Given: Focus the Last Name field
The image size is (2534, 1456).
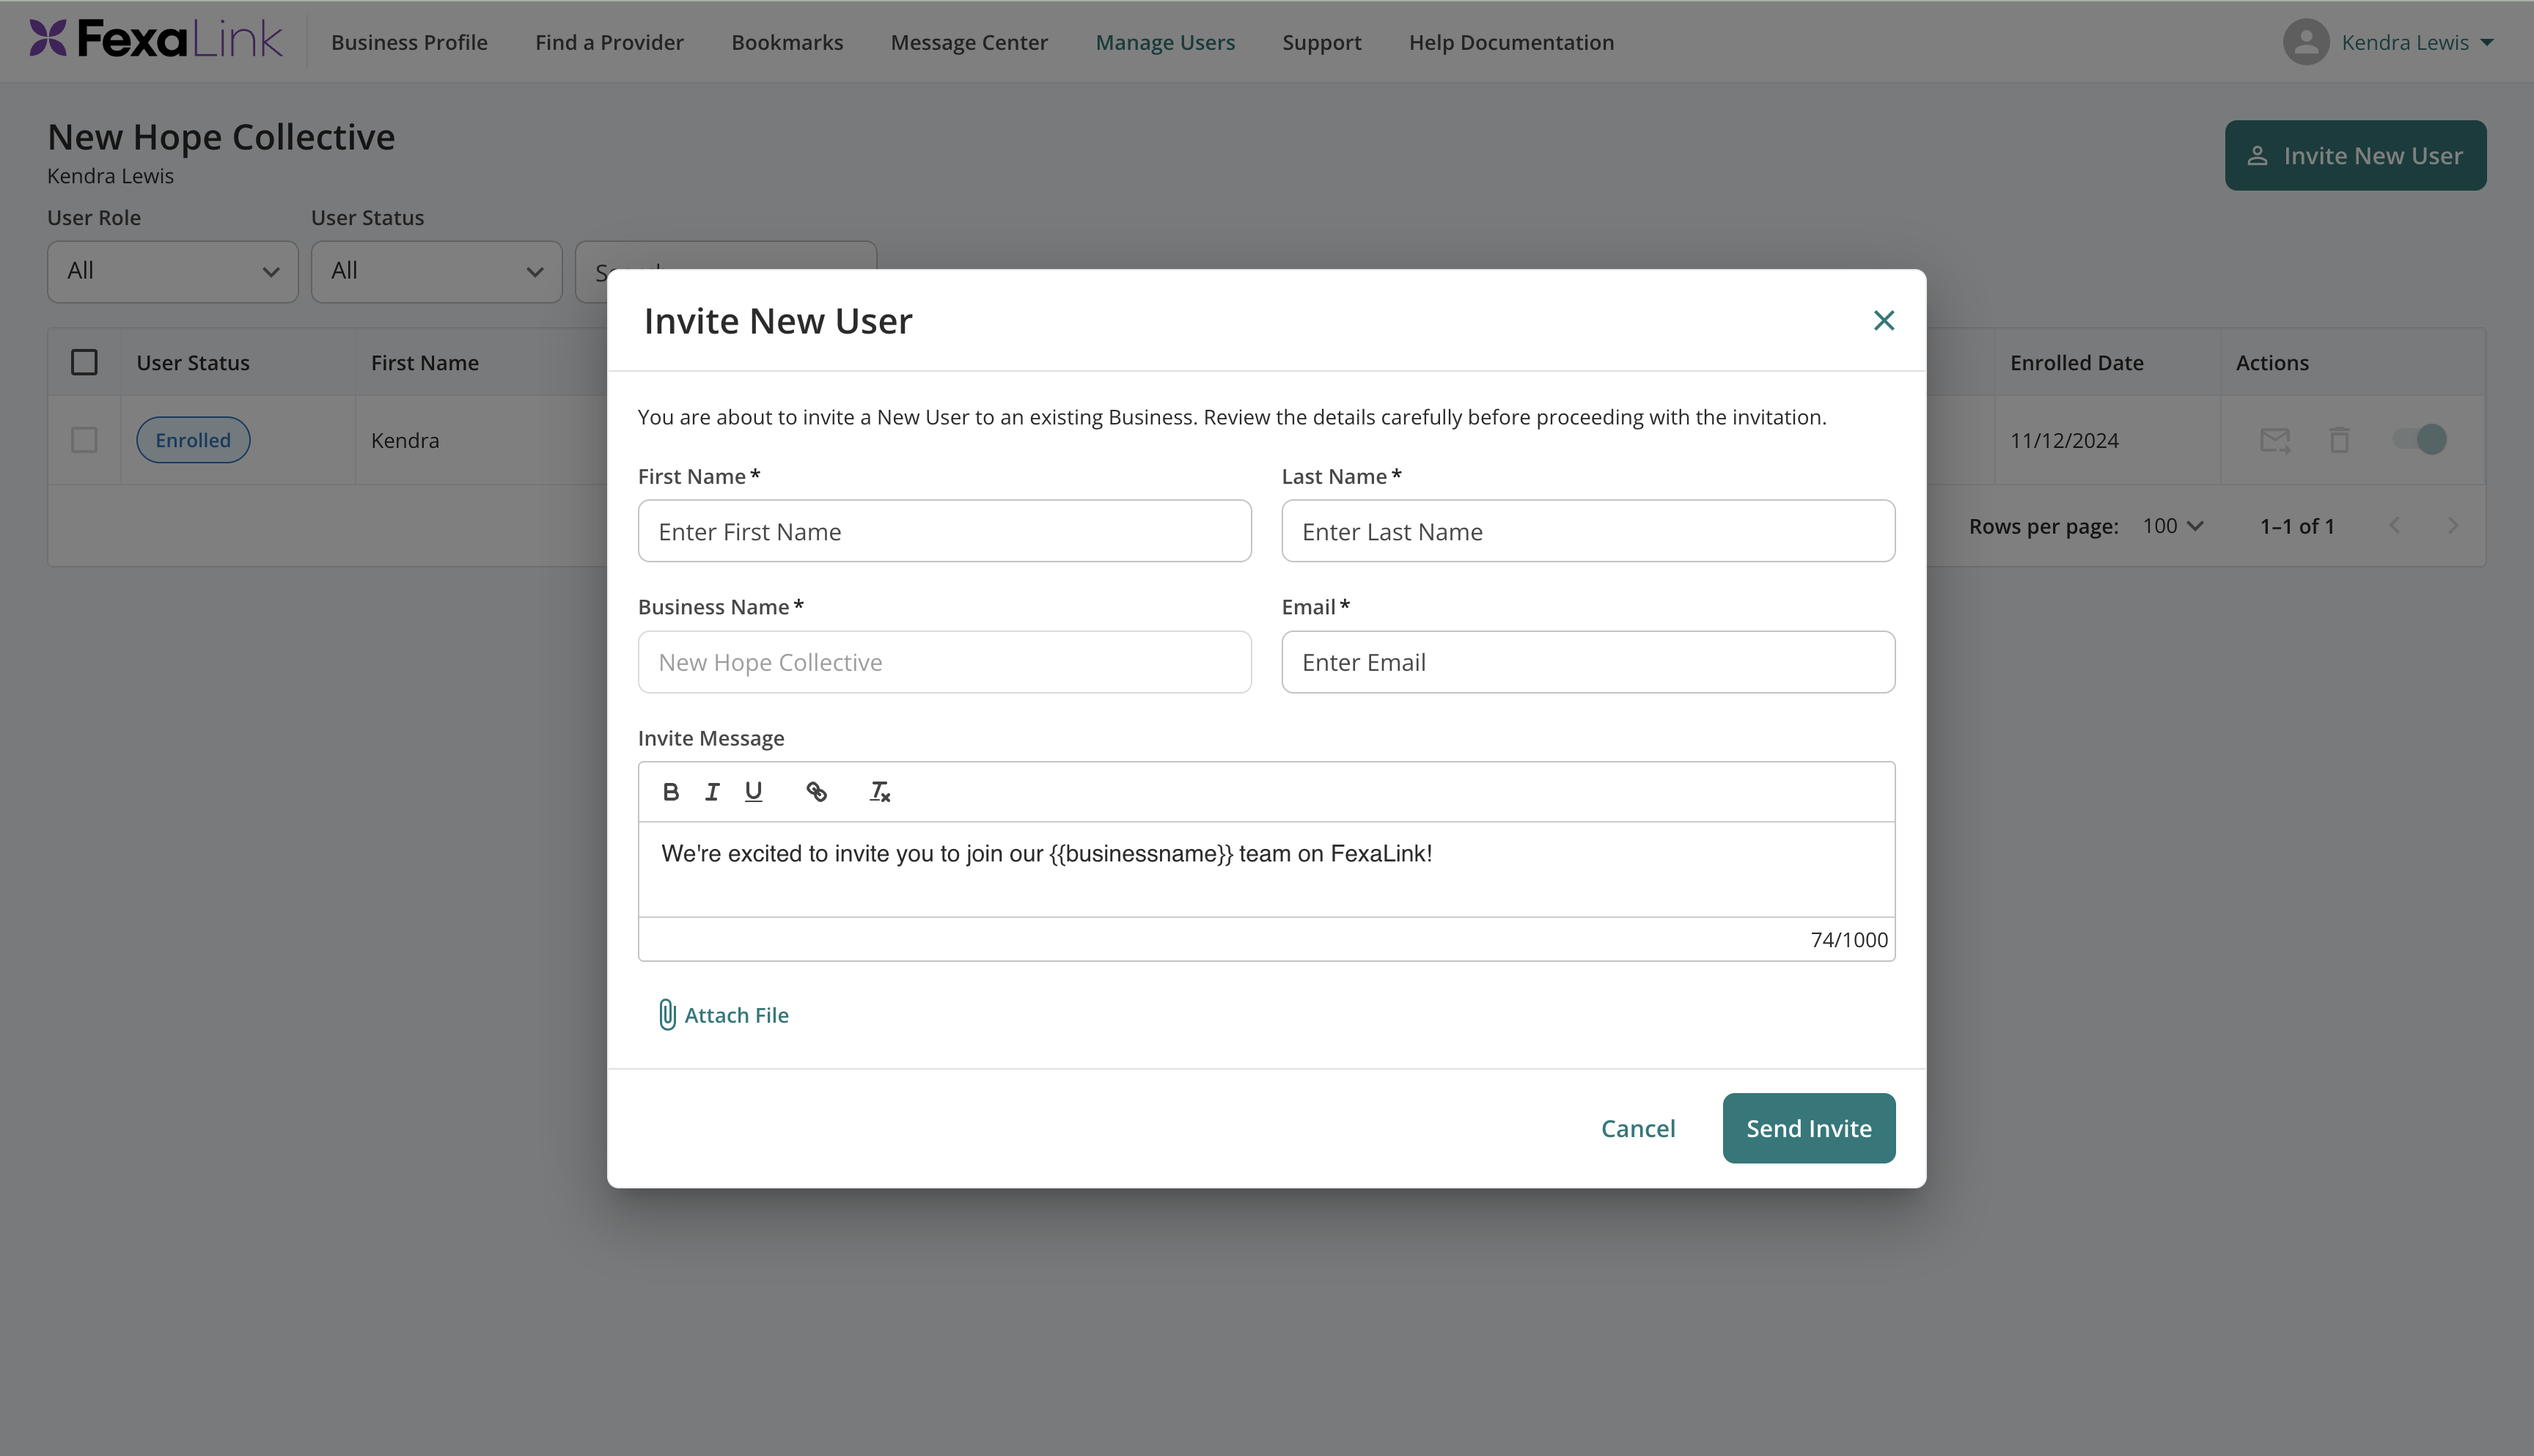Looking at the screenshot, I should 1588,531.
